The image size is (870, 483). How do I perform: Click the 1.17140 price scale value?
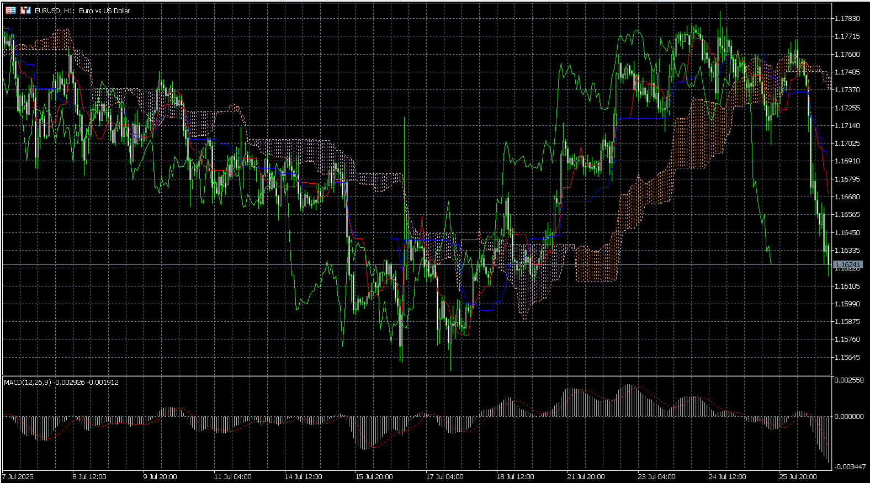(x=847, y=125)
